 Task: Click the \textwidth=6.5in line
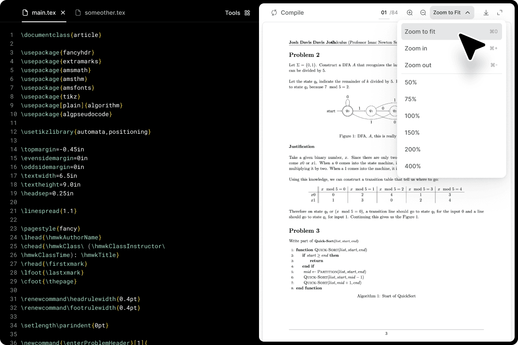pyautogui.click(x=49, y=176)
